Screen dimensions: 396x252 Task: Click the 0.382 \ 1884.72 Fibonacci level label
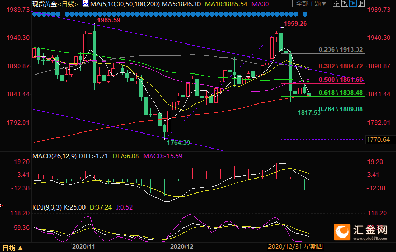click(341, 66)
